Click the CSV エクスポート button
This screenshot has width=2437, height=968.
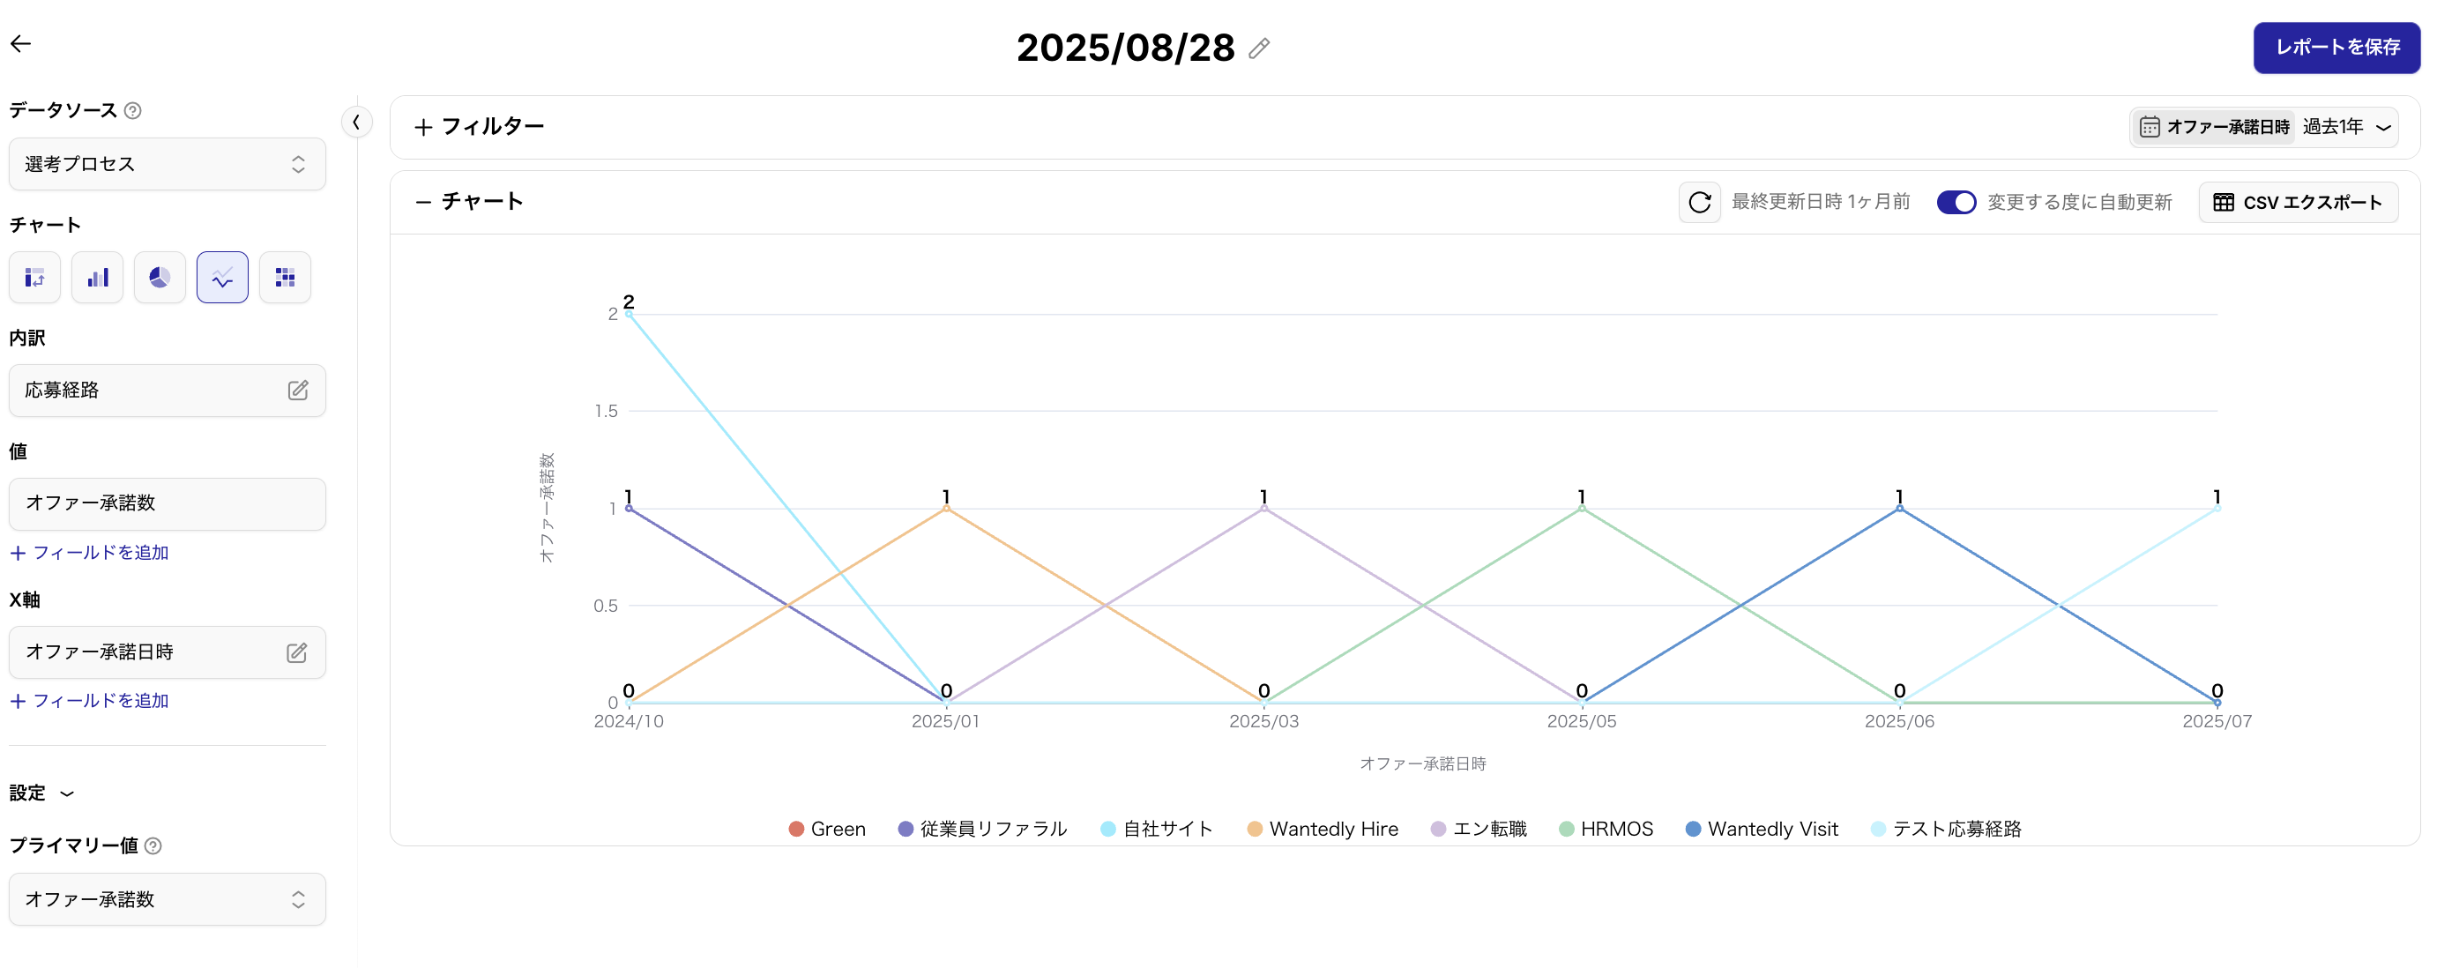pyautogui.click(x=2298, y=203)
